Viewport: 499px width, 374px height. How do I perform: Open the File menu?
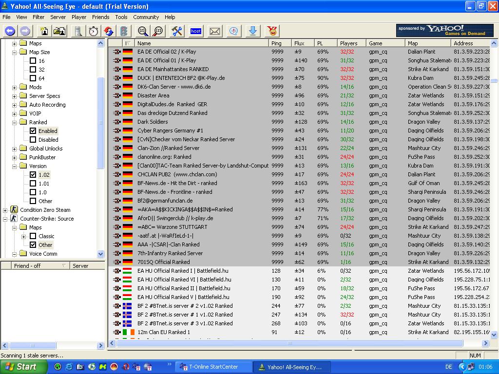point(6,17)
